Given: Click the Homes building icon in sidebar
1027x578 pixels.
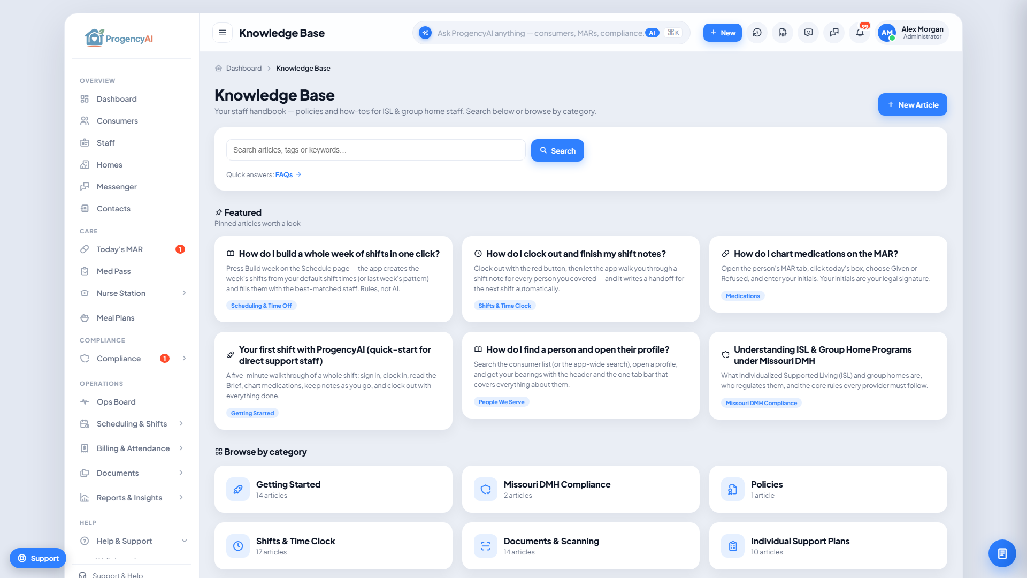Looking at the screenshot, I should point(85,165).
